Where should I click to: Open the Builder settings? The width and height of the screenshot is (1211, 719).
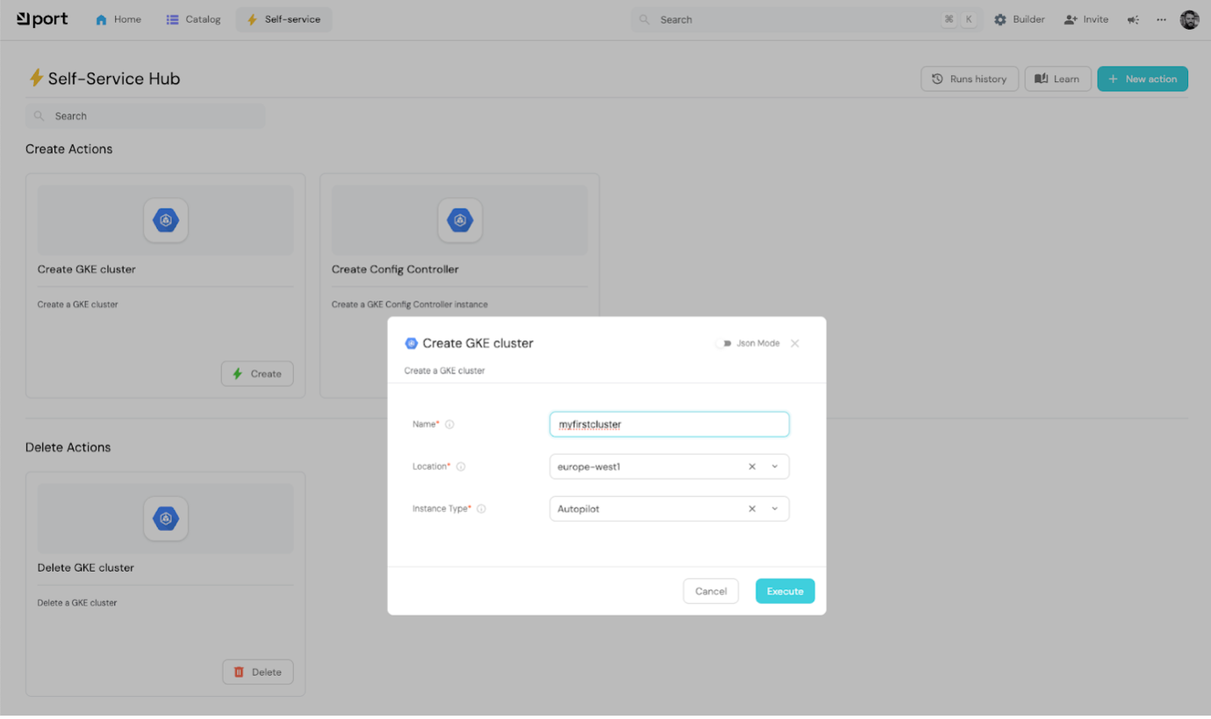(x=1020, y=19)
